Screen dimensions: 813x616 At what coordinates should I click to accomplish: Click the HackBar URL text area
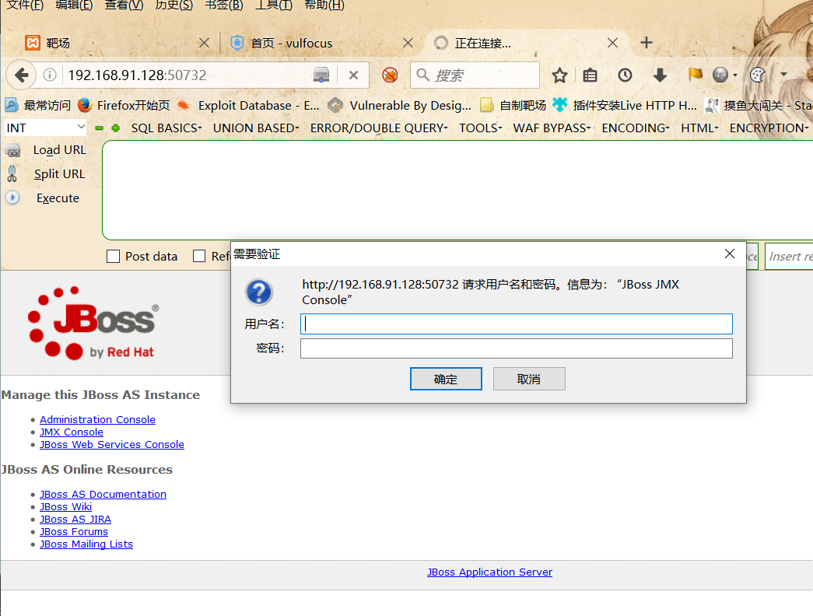click(x=457, y=190)
